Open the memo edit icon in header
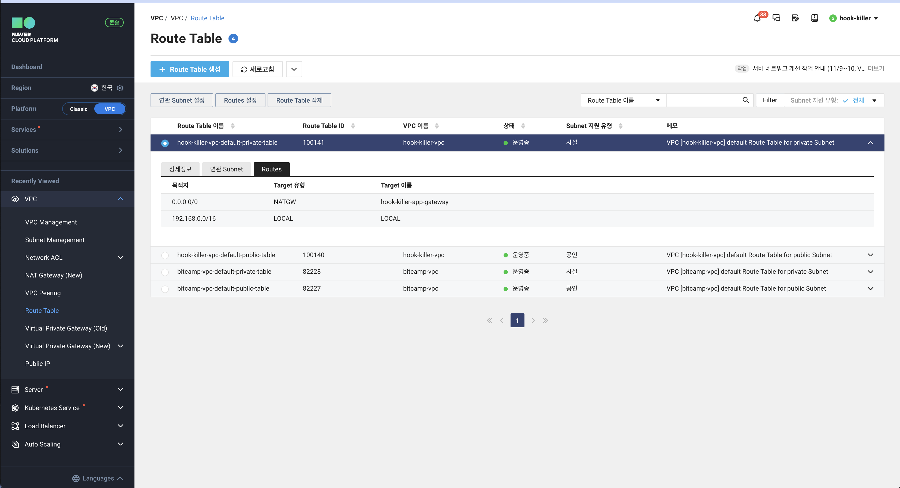The width and height of the screenshot is (900, 488). click(x=795, y=18)
